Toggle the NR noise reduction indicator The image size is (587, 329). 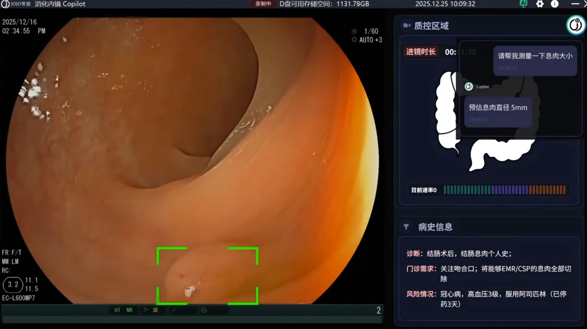129,310
